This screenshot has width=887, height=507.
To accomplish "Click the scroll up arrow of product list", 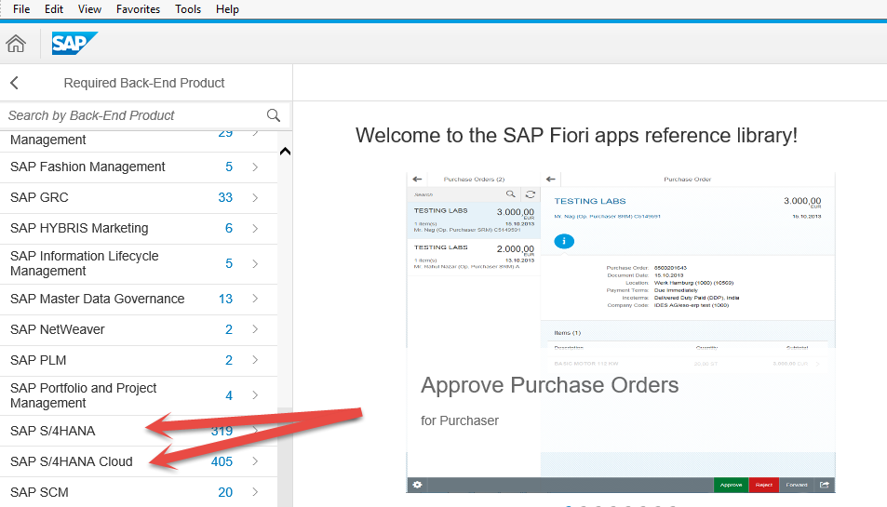I will pyautogui.click(x=285, y=151).
